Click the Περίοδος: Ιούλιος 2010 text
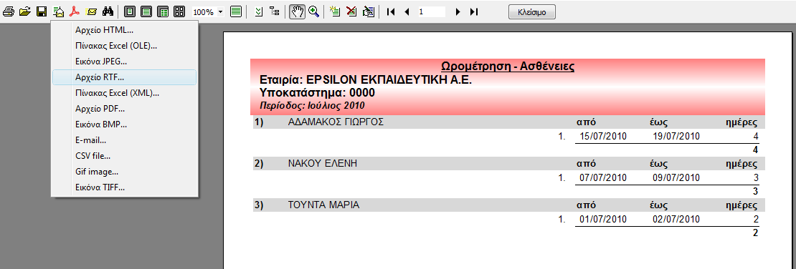Viewport: 796px width, 269px height. [x=312, y=105]
